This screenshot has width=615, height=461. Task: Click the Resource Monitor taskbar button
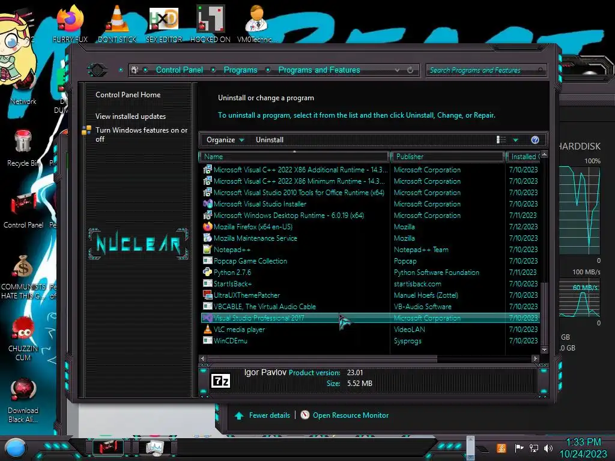click(x=155, y=447)
